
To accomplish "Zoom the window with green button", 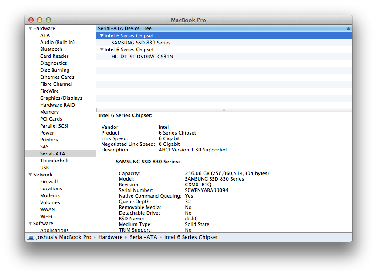I will (x=48, y=20).
